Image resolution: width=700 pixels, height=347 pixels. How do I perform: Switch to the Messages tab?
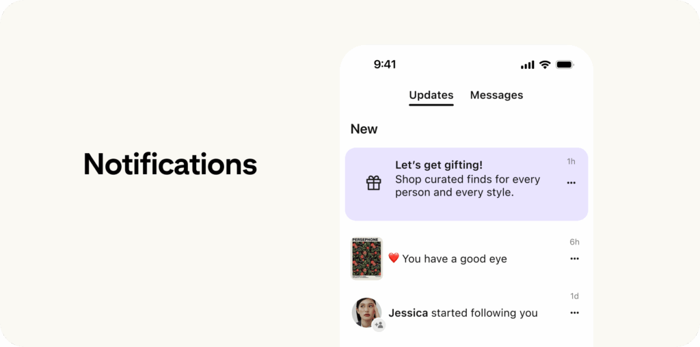[496, 96]
